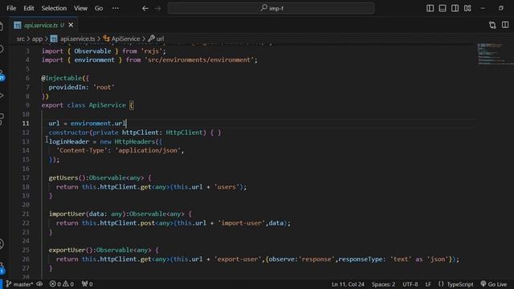This screenshot has height=289, width=514.
Task: Restore down the VS Code window
Action: (x=501, y=8)
